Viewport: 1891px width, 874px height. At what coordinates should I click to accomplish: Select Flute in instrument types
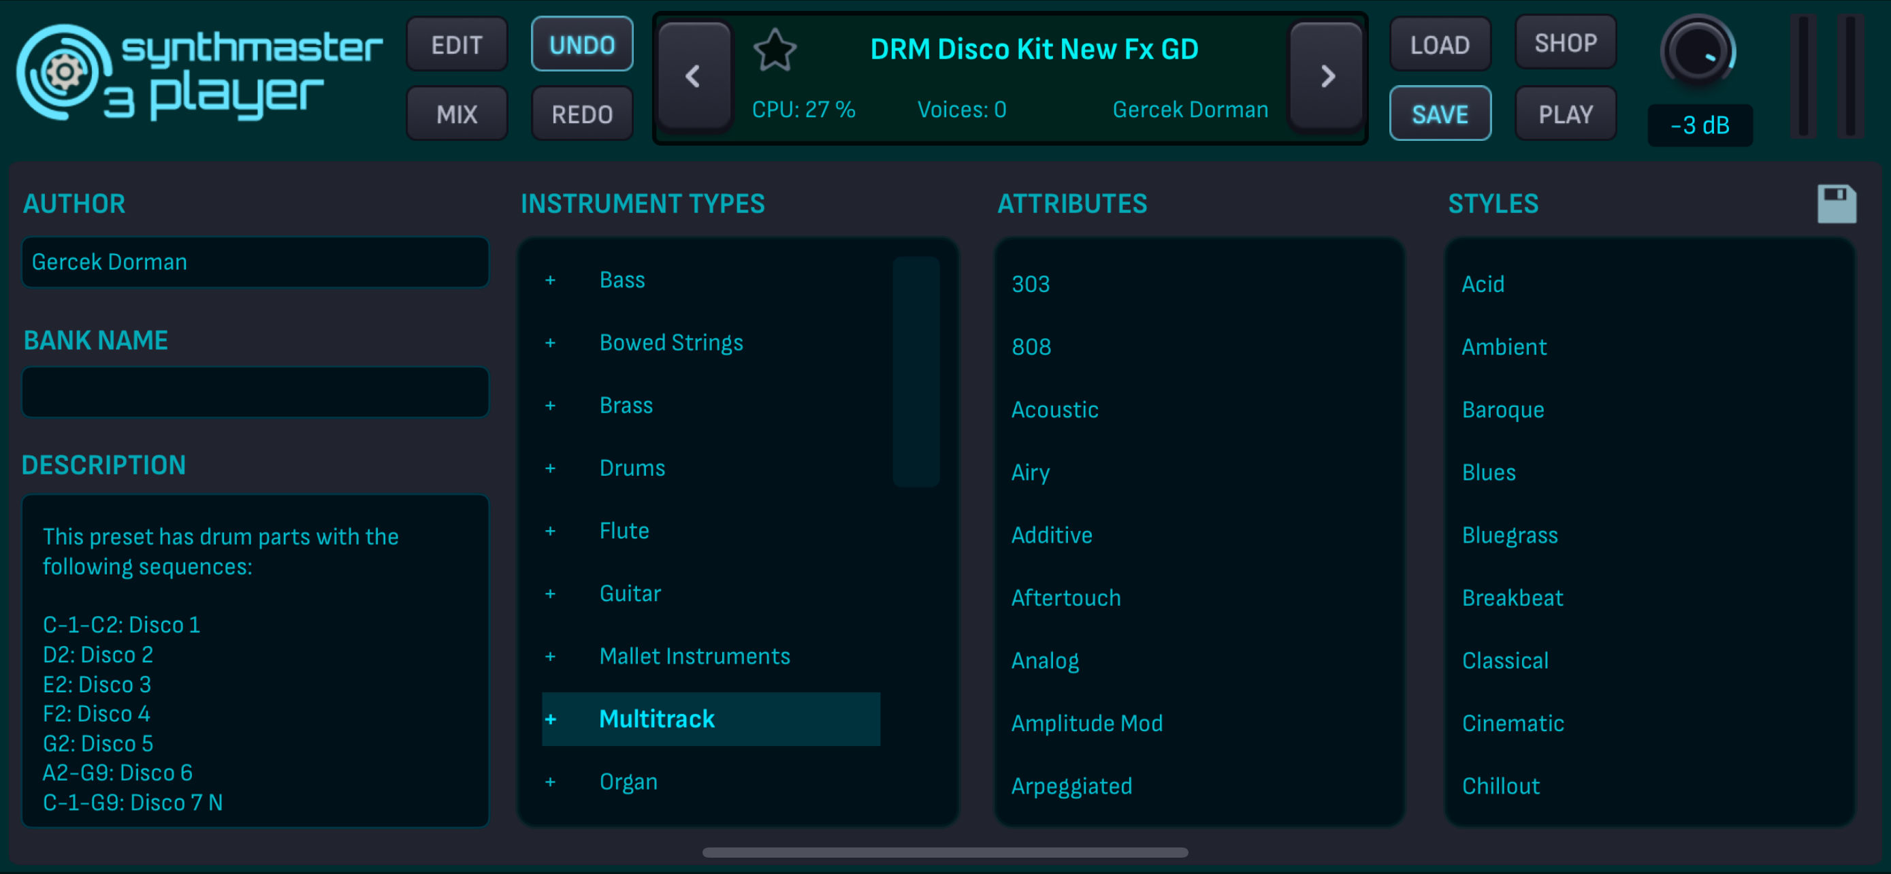click(x=624, y=532)
